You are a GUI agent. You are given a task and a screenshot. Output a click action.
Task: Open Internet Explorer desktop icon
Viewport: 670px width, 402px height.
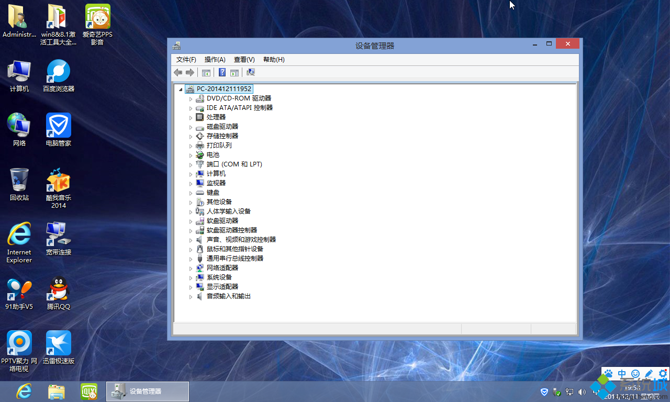coord(19,242)
